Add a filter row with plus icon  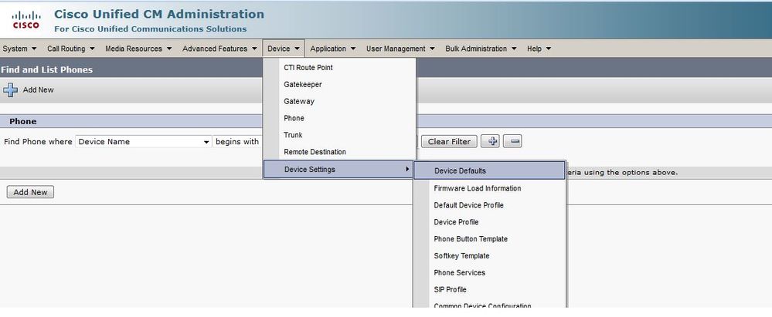(x=490, y=141)
